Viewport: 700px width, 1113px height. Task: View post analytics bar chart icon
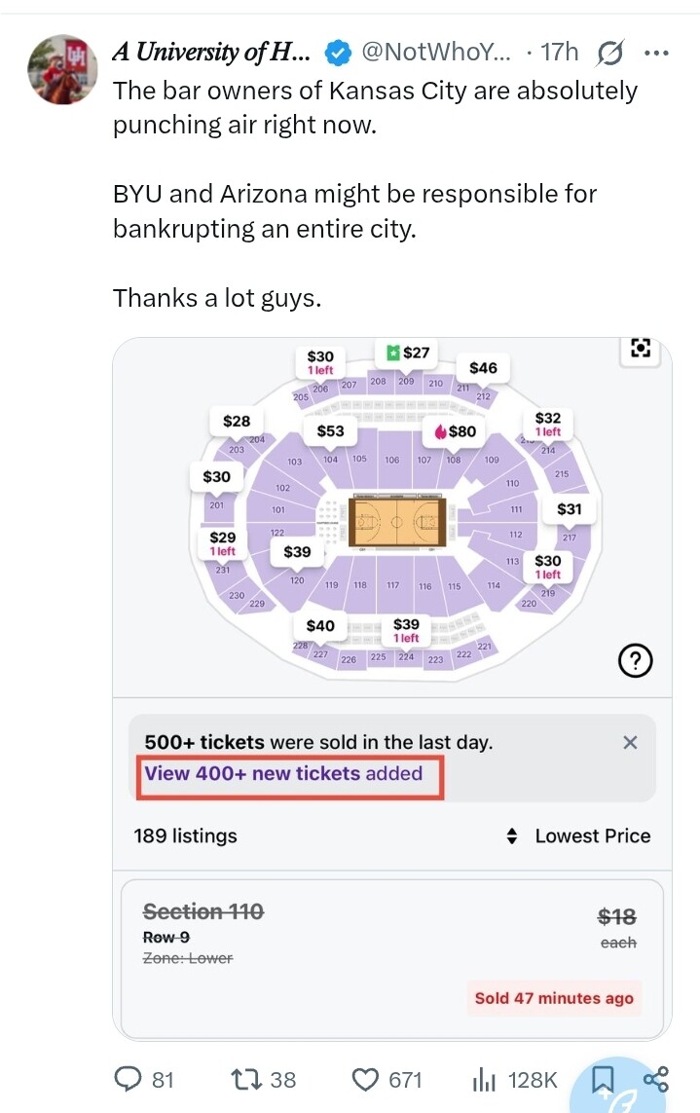[x=484, y=1079]
